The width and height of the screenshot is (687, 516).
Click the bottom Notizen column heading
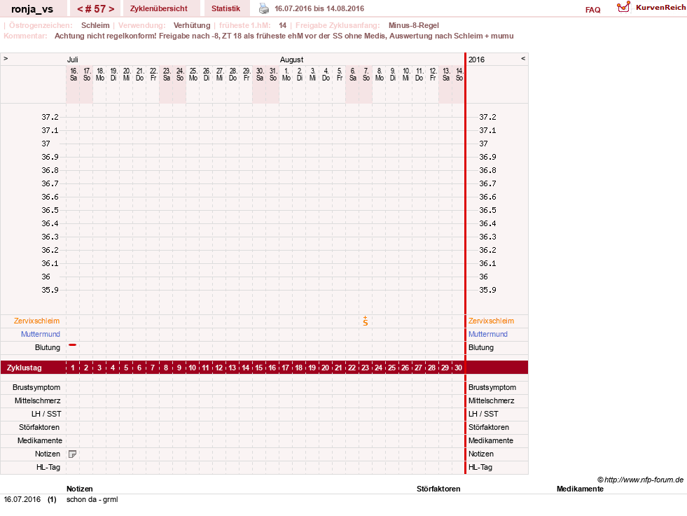80,489
